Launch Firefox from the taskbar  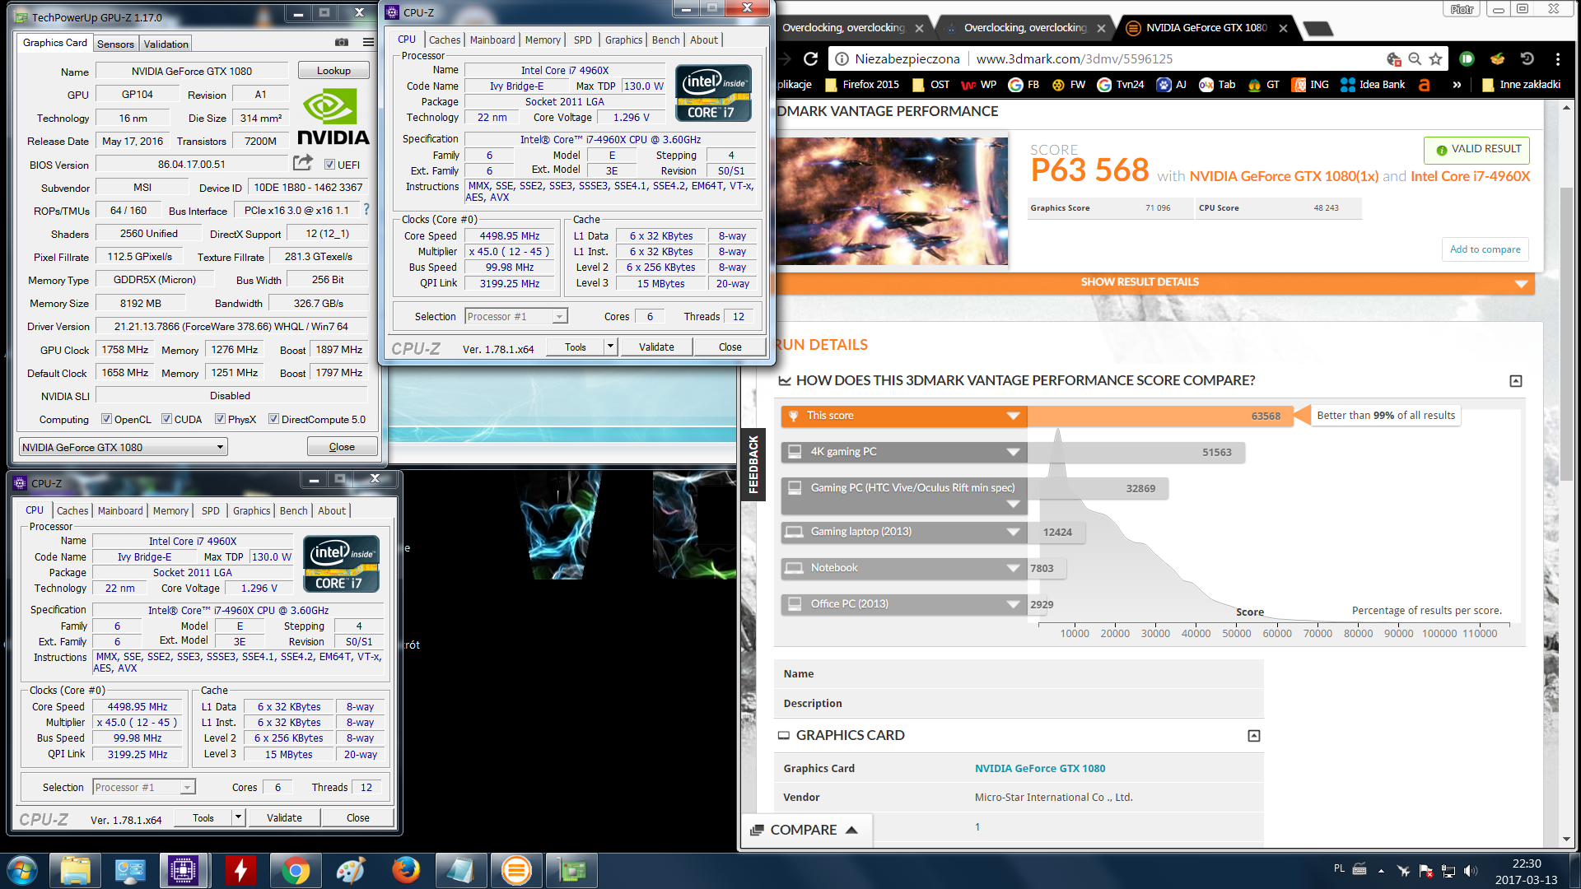pyautogui.click(x=405, y=870)
